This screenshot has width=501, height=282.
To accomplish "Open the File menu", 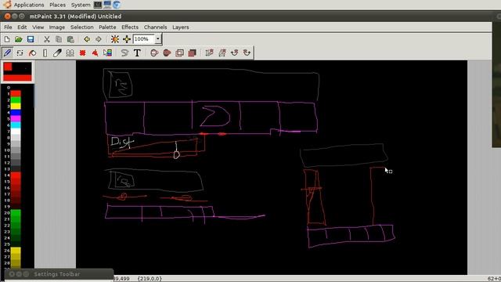I will 8,27.
